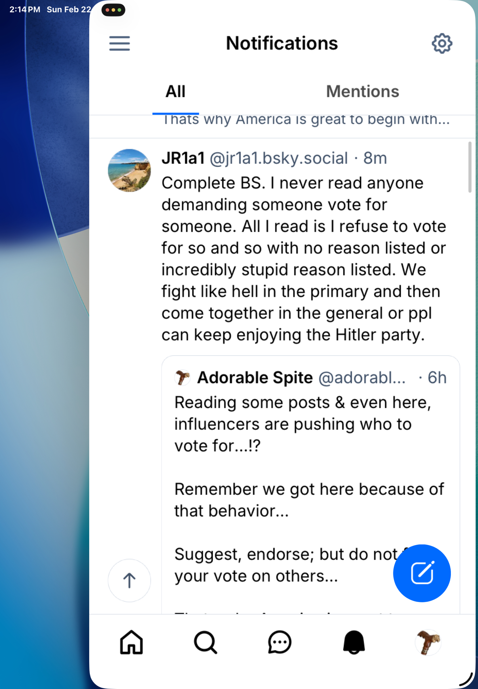
Task: Open the Search tab
Action: coord(205,642)
